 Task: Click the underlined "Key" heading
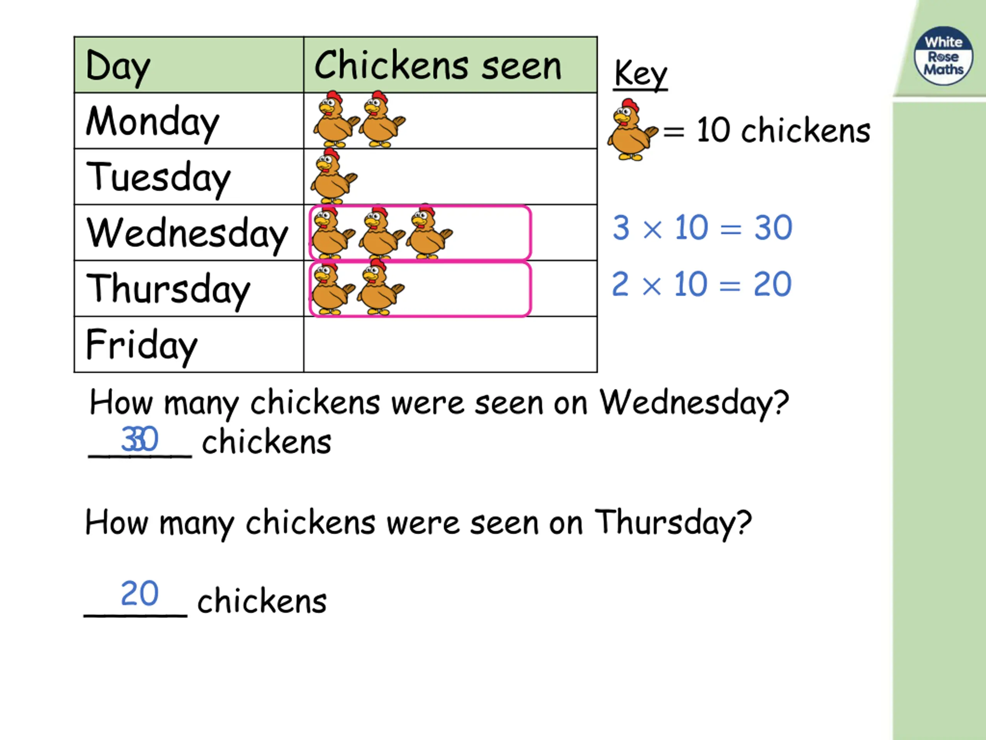(640, 74)
